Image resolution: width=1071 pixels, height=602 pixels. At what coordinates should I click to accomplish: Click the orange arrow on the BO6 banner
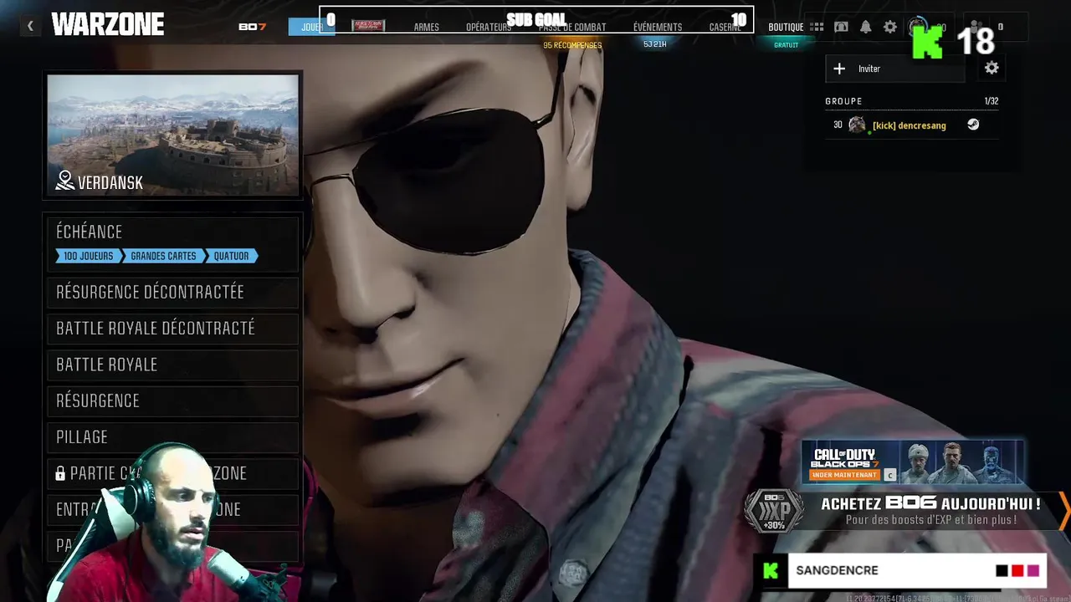point(1063,509)
